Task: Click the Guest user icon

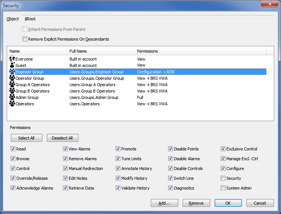Action: point(12,65)
